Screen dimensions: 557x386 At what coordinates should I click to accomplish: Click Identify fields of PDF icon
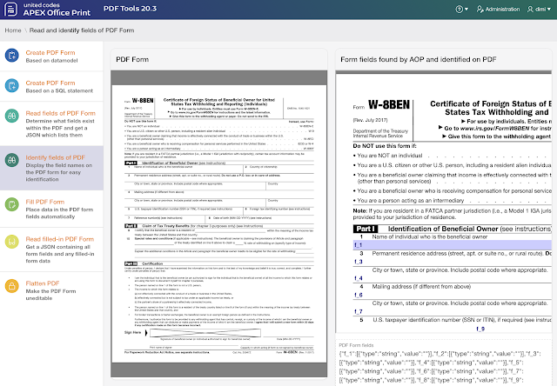[11, 160]
